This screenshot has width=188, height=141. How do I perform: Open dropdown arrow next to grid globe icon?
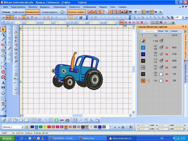(65, 12)
